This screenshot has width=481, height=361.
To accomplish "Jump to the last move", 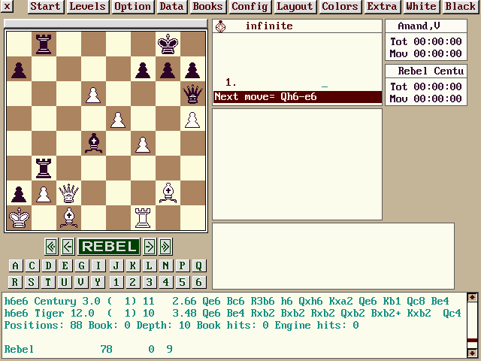I will pyautogui.click(x=165, y=247).
